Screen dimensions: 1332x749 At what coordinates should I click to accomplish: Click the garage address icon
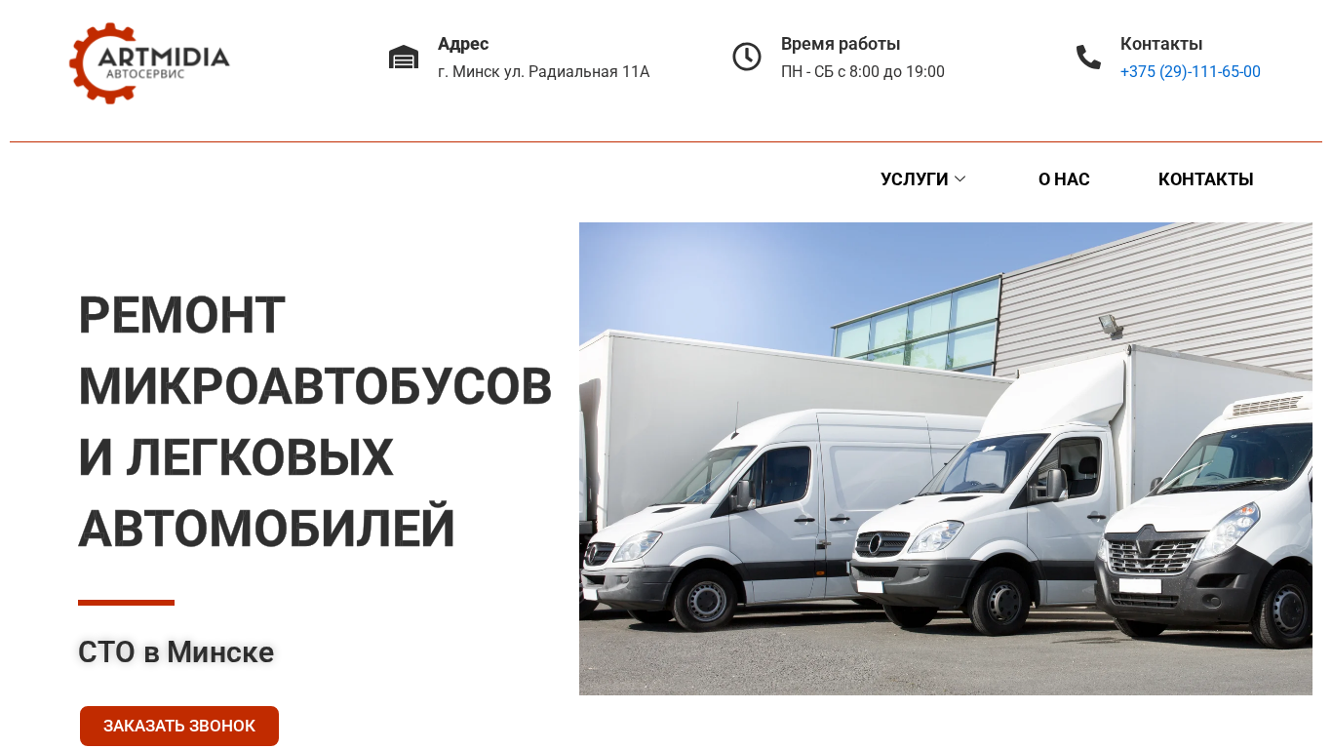pyautogui.click(x=404, y=58)
